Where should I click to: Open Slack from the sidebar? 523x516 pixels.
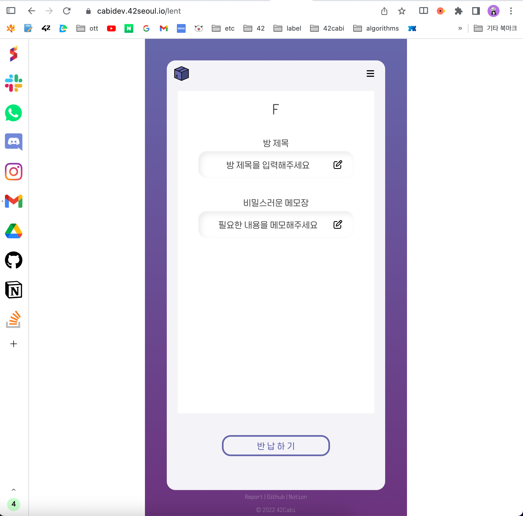point(13,83)
